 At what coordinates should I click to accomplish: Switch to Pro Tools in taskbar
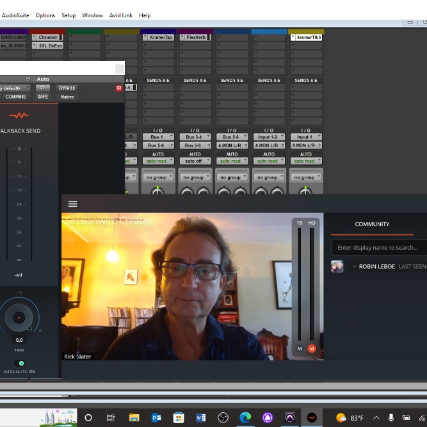tap(290, 417)
